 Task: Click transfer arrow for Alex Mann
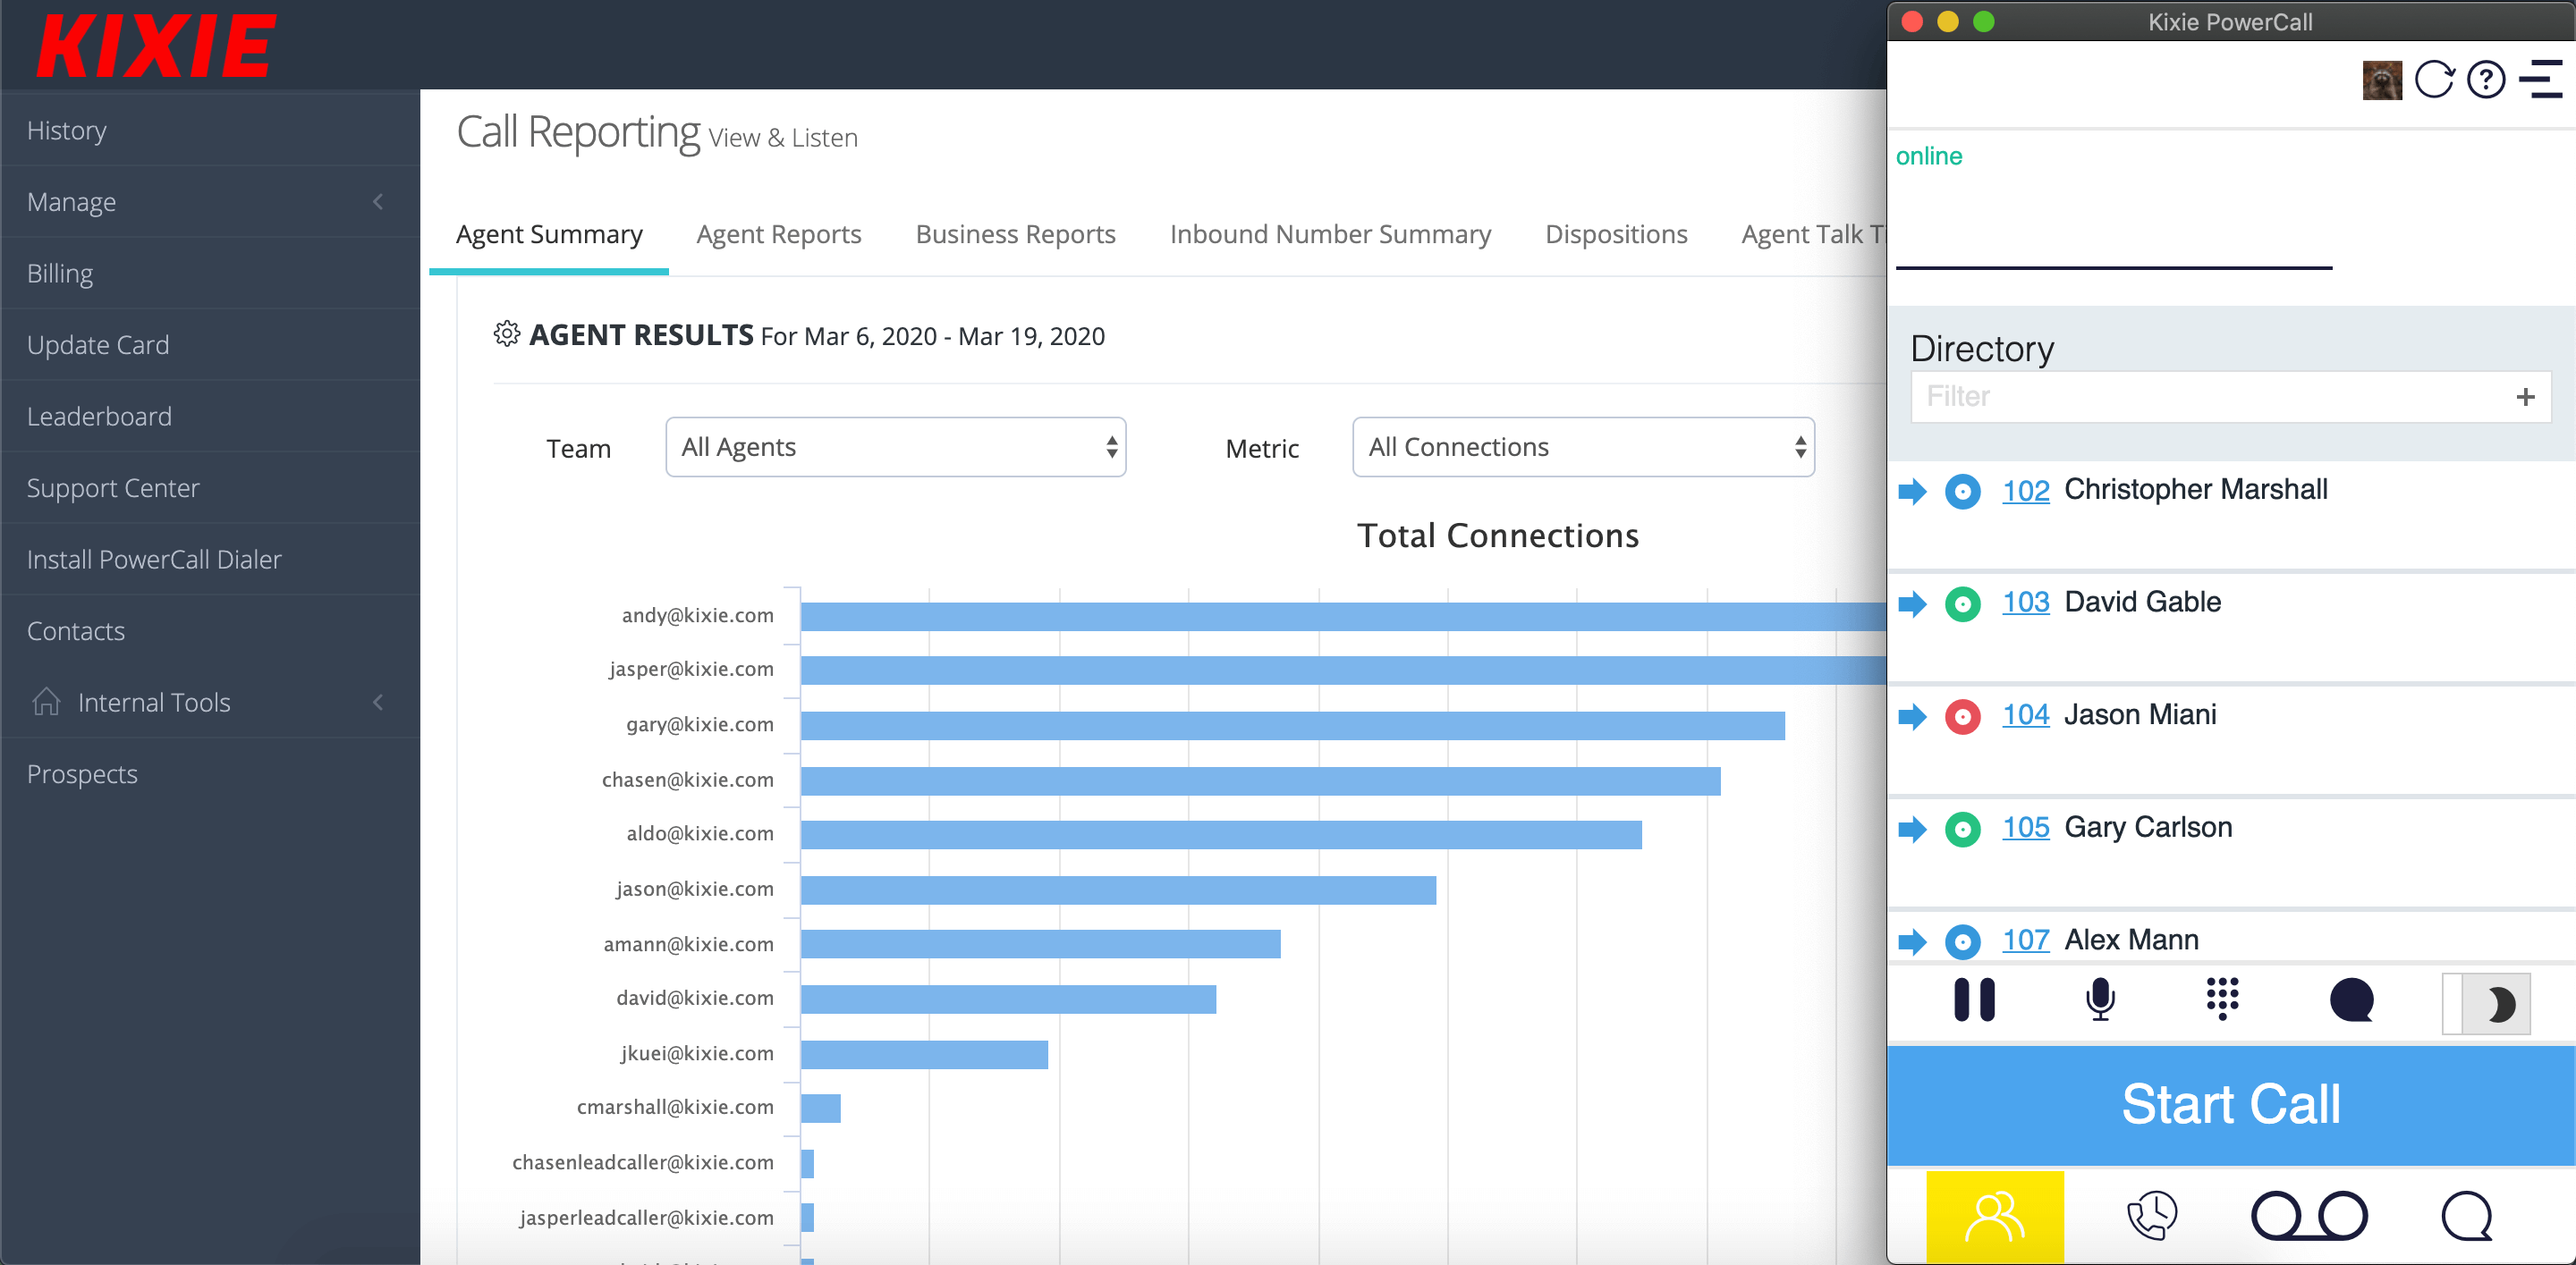[1912, 941]
